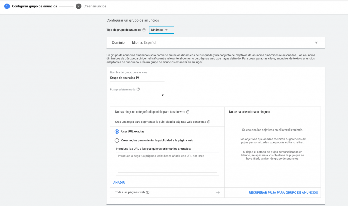Click the AÑADIR button
This screenshot has width=348, height=206.
119,183
